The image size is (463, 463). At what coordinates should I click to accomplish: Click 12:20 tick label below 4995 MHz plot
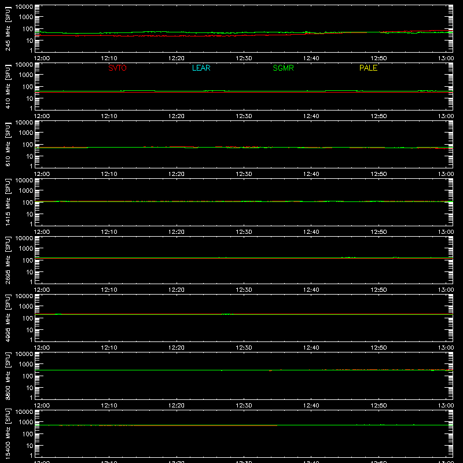click(x=177, y=348)
